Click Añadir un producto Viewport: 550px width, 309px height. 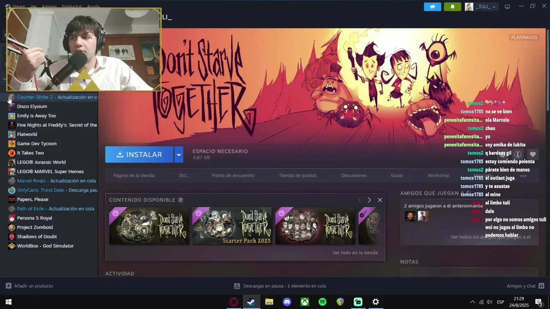(x=29, y=286)
